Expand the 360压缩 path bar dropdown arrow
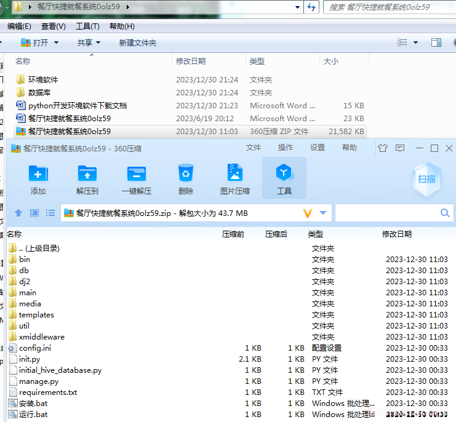 tap(323, 213)
